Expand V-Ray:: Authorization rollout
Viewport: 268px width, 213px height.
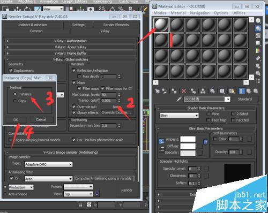coord(71,41)
